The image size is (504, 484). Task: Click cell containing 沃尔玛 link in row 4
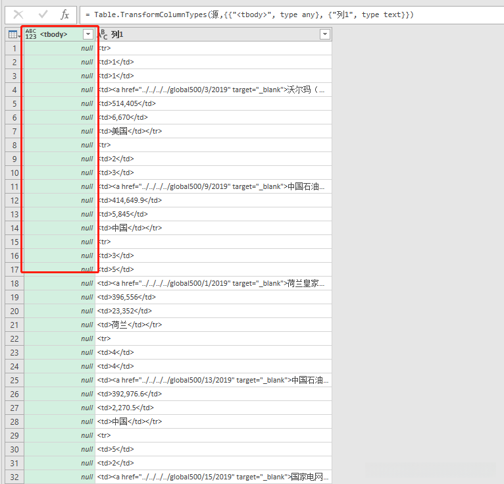213,90
